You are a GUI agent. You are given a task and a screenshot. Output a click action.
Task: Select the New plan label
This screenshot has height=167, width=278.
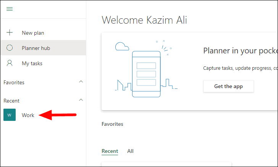click(x=32, y=33)
